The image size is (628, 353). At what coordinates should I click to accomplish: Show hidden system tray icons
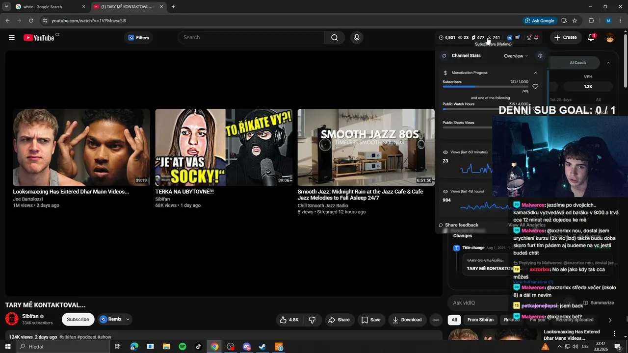[x=559, y=347]
